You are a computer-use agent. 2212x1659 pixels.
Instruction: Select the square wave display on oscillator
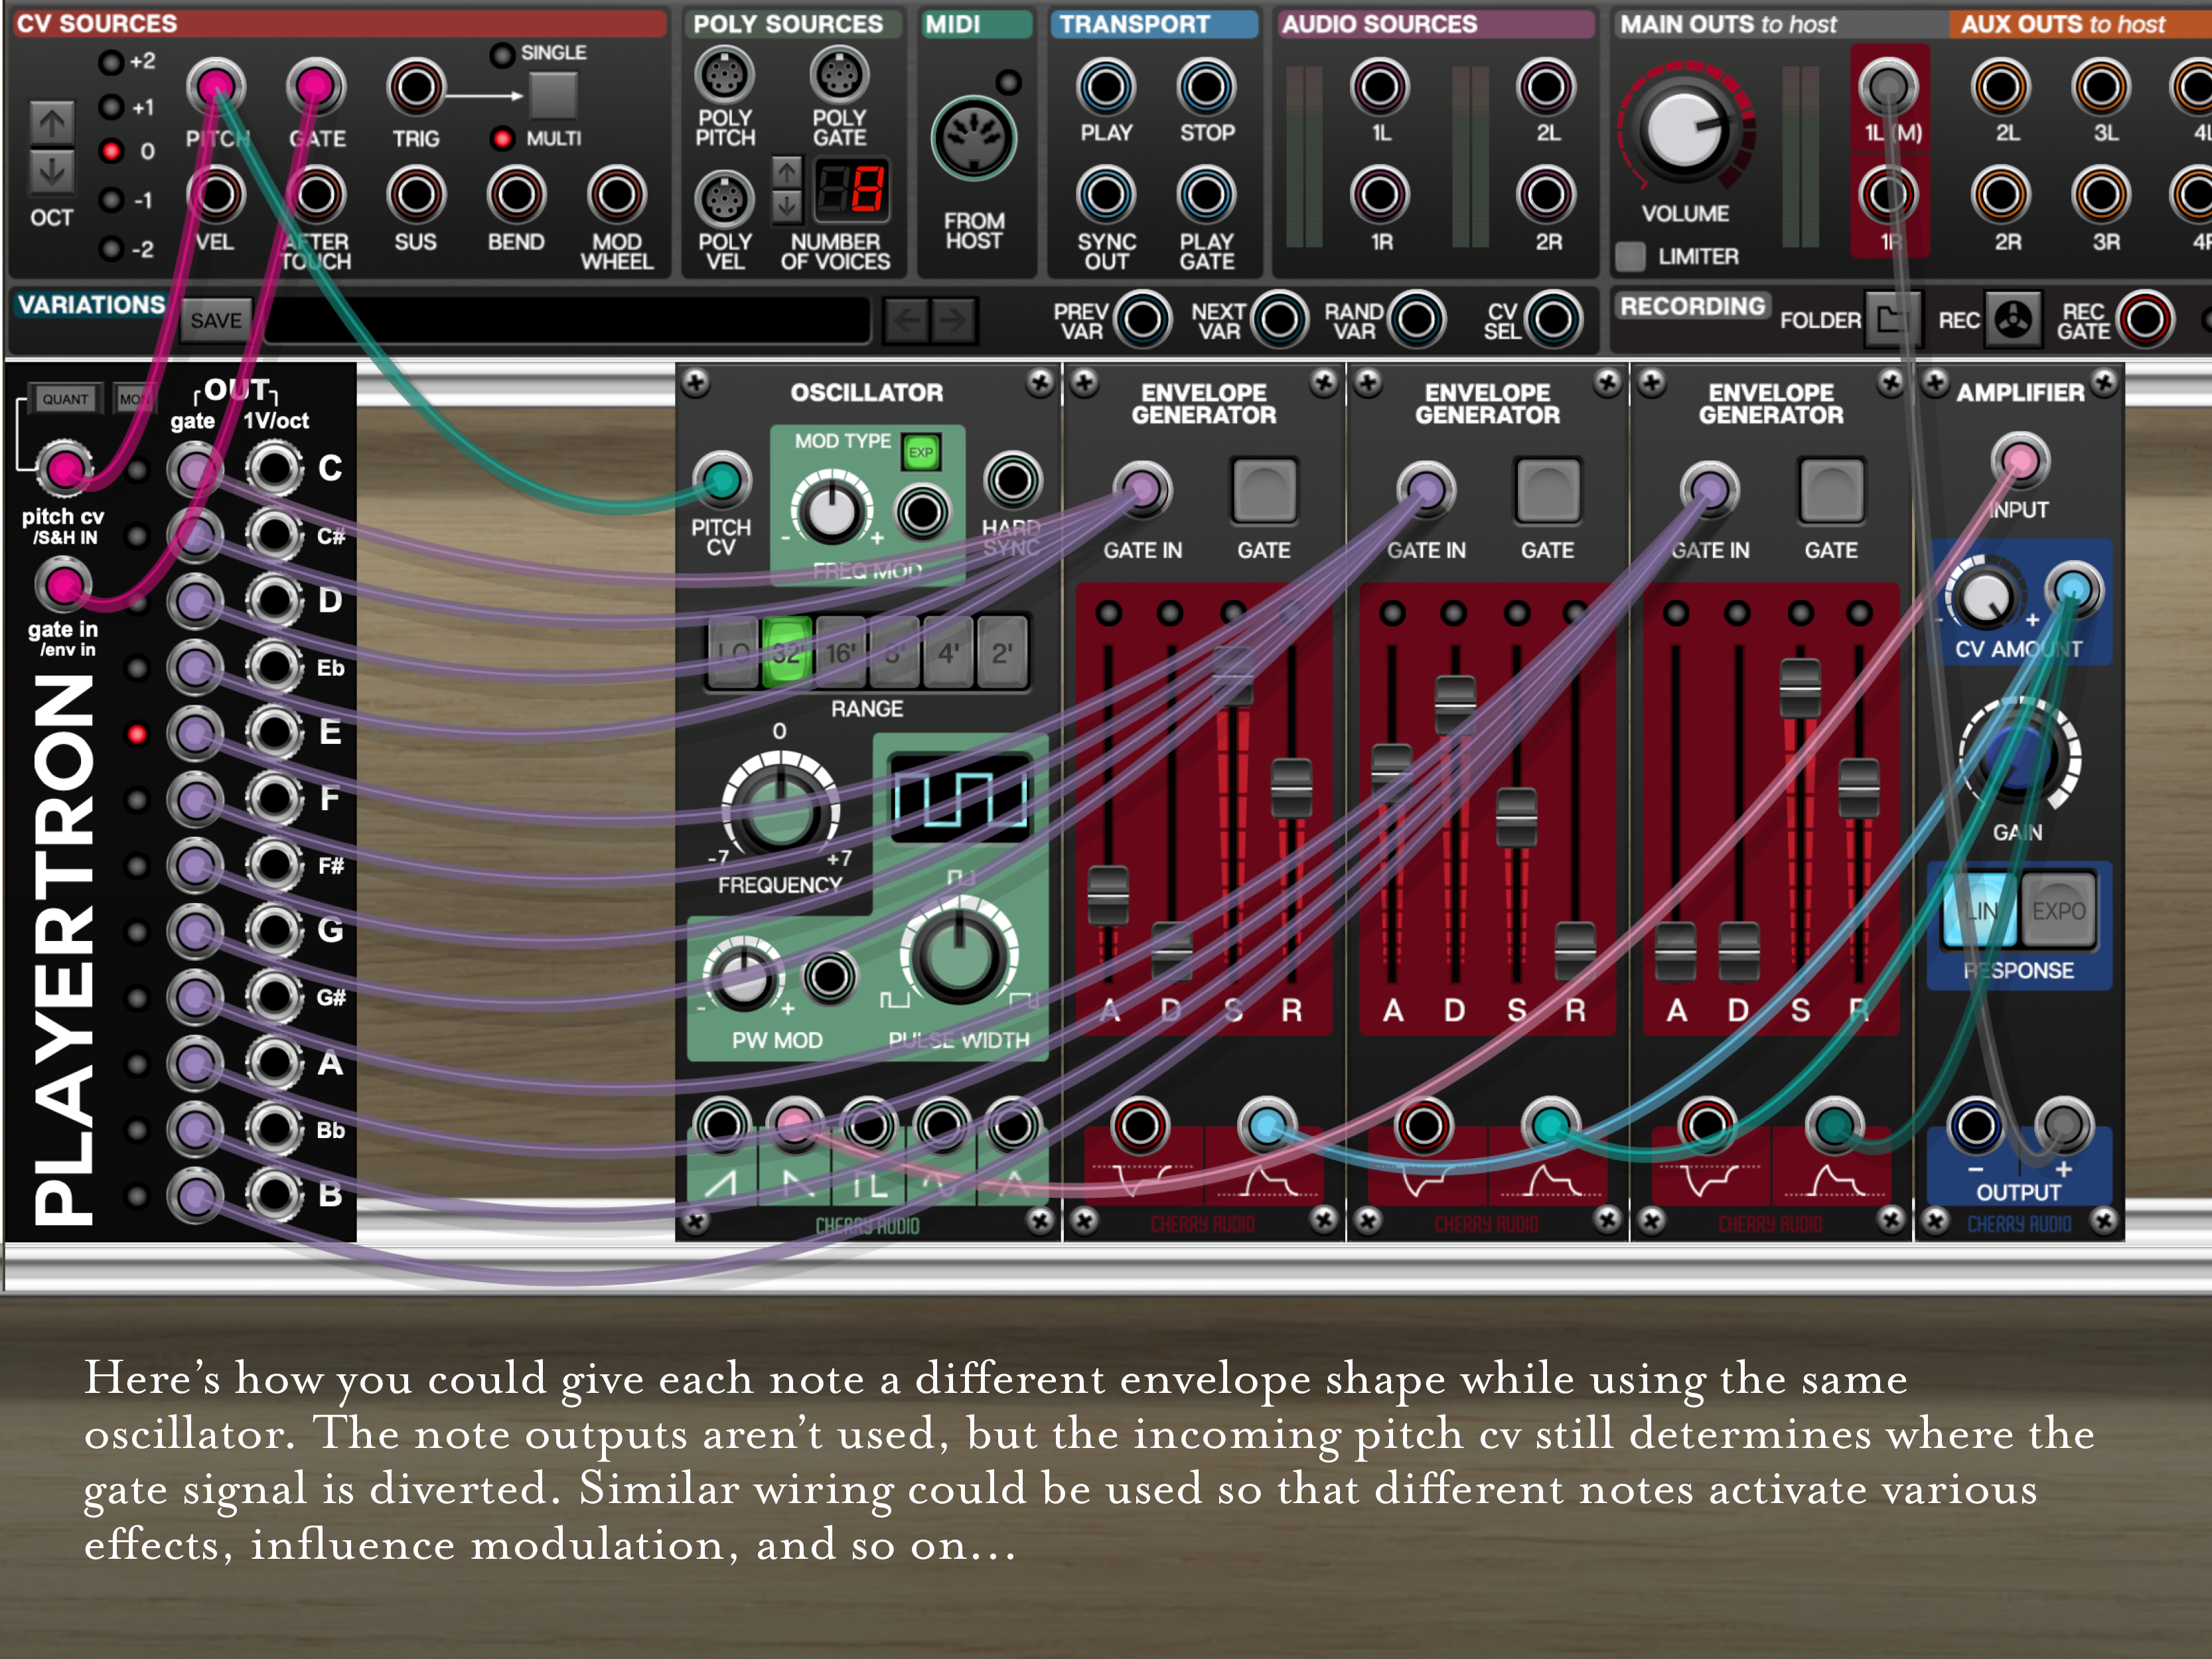pos(959,798)
